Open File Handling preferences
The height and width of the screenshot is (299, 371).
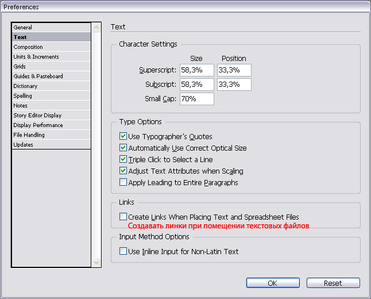point(51,135)
